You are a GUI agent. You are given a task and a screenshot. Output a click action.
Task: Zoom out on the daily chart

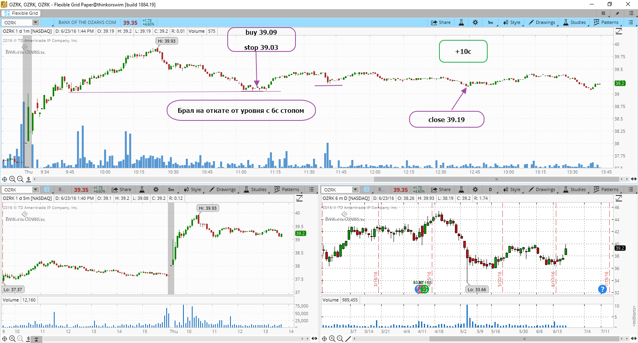pyautogui.click(x=340, y=339)
